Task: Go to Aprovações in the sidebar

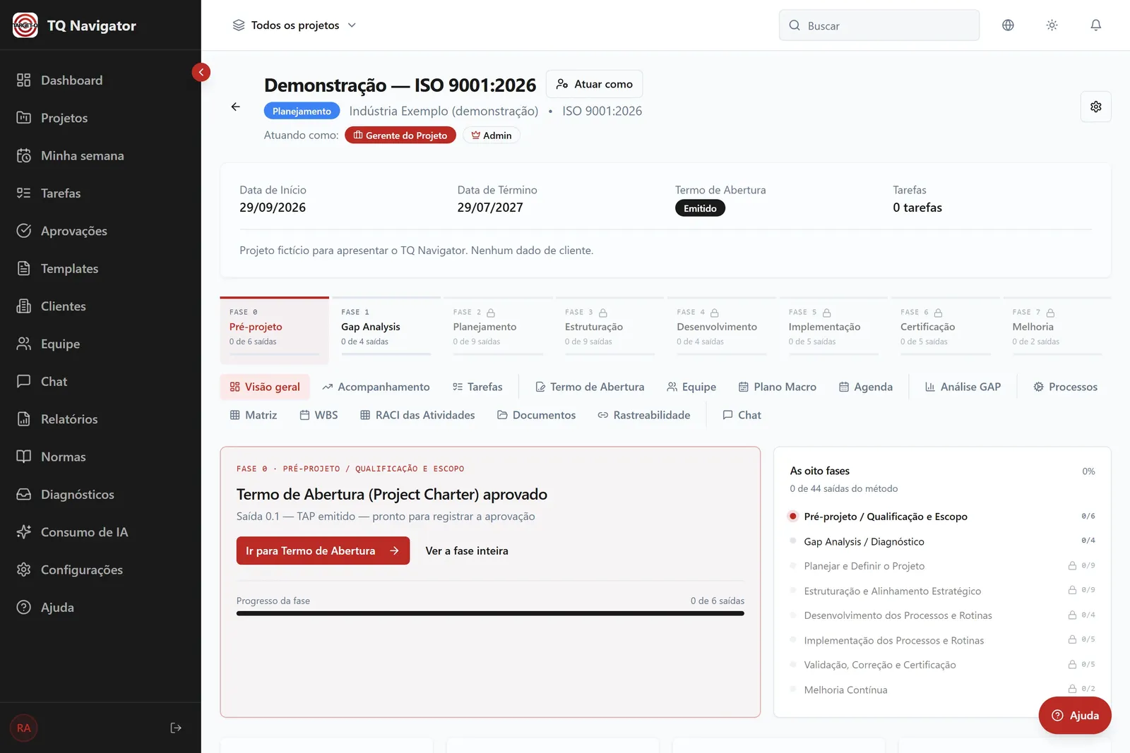Action: 100,231
